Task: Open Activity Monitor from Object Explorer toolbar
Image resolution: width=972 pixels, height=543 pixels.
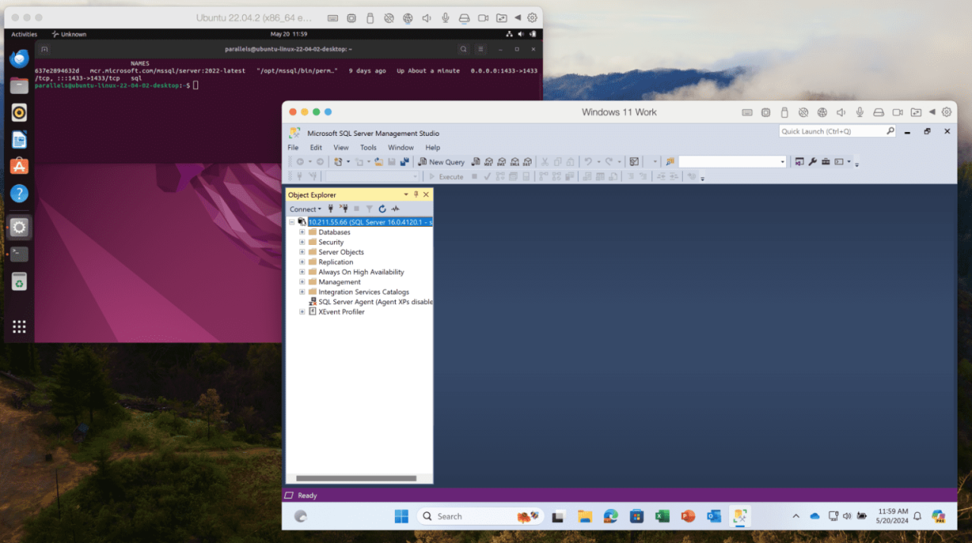Action: click(396, 209)
